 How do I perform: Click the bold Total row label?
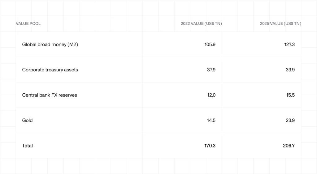(27, 146)
